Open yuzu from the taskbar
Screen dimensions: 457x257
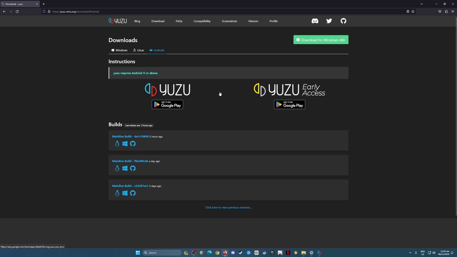pos(319,253)
